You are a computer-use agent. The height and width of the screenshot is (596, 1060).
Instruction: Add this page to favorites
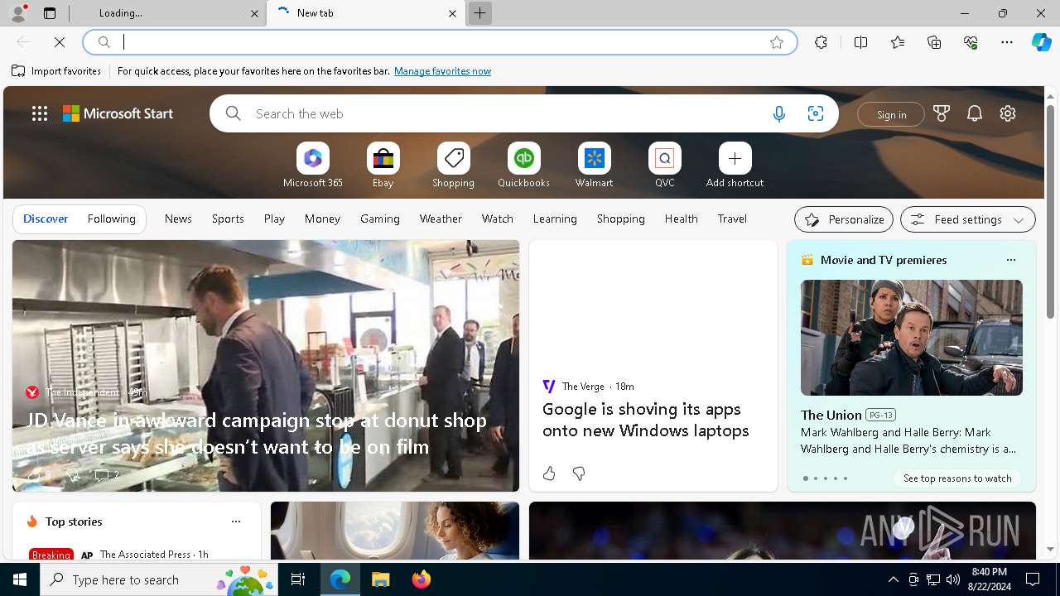pyautogui.click(x=777, y=42)
